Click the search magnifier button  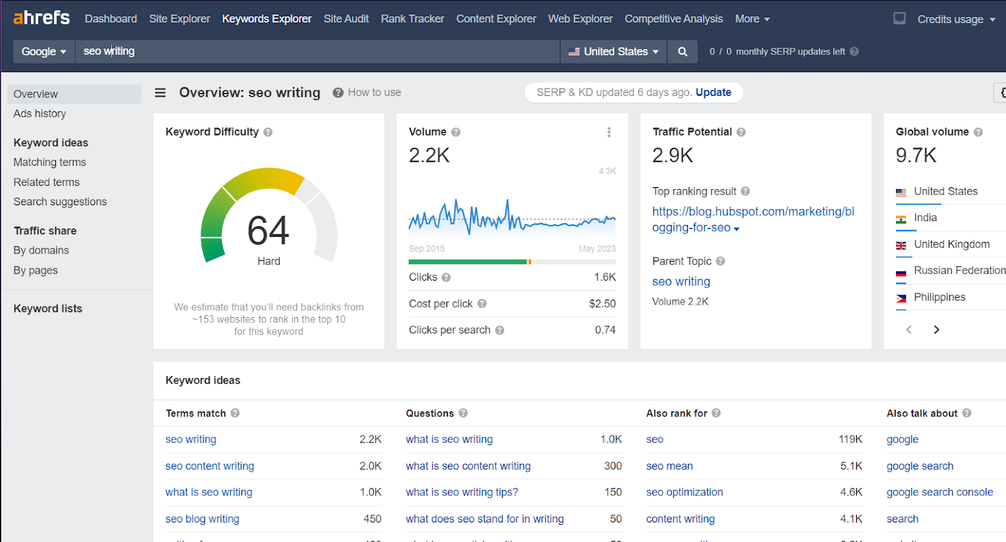click(x=682, y=51)
